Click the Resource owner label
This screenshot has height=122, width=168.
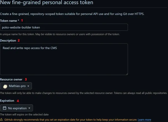[11, 79]
